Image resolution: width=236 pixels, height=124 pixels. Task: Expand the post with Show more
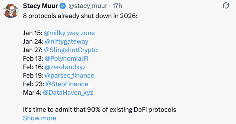[x=39, y=118]
